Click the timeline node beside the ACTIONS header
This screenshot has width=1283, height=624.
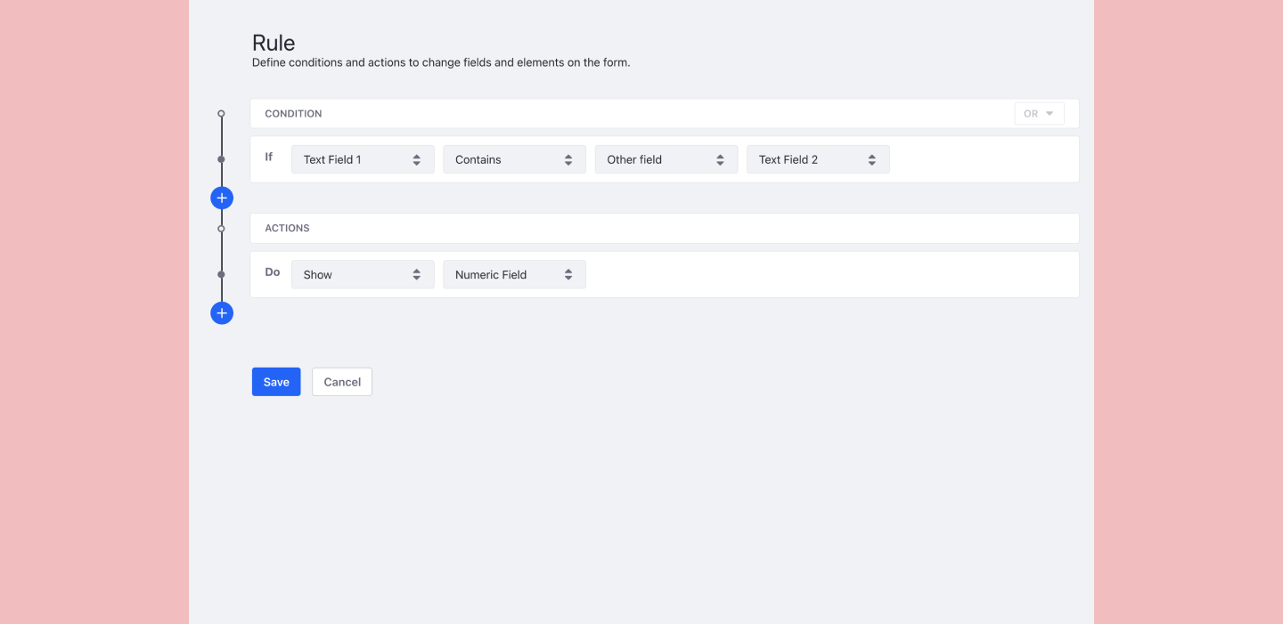(222, 229)
